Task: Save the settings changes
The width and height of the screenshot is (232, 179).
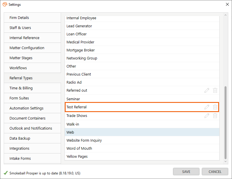Action: click(x=186, y=172)
